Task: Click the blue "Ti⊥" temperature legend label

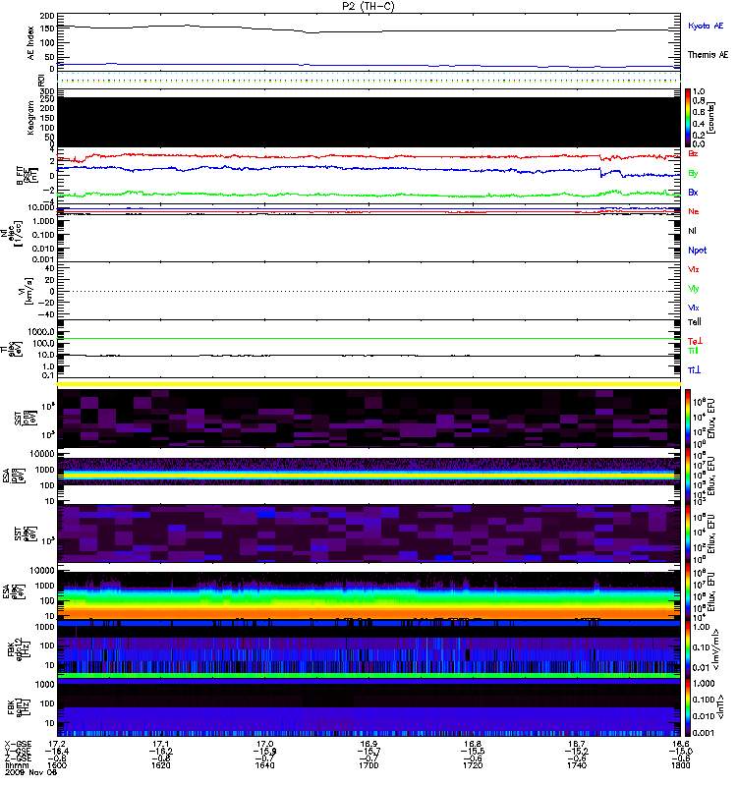Action: (694, 369)
